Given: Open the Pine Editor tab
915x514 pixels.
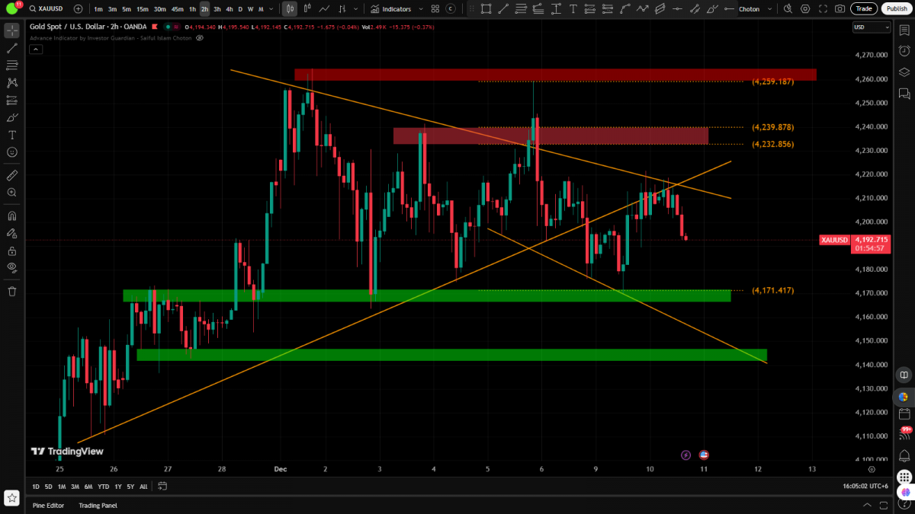Looking at the screenshot, I should [48, 506].
